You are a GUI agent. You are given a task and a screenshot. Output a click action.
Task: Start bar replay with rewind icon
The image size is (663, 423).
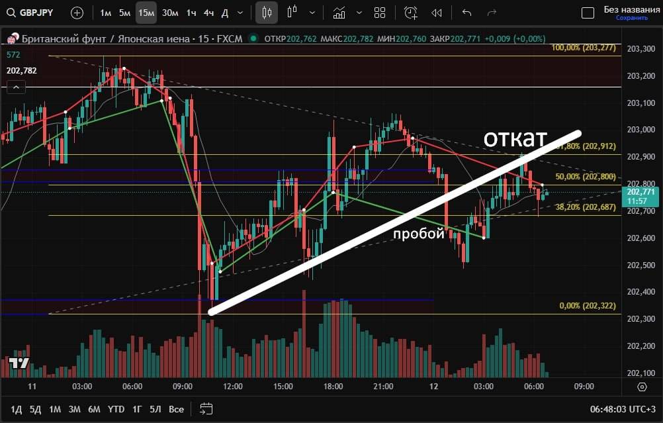(x=437, y=13)
